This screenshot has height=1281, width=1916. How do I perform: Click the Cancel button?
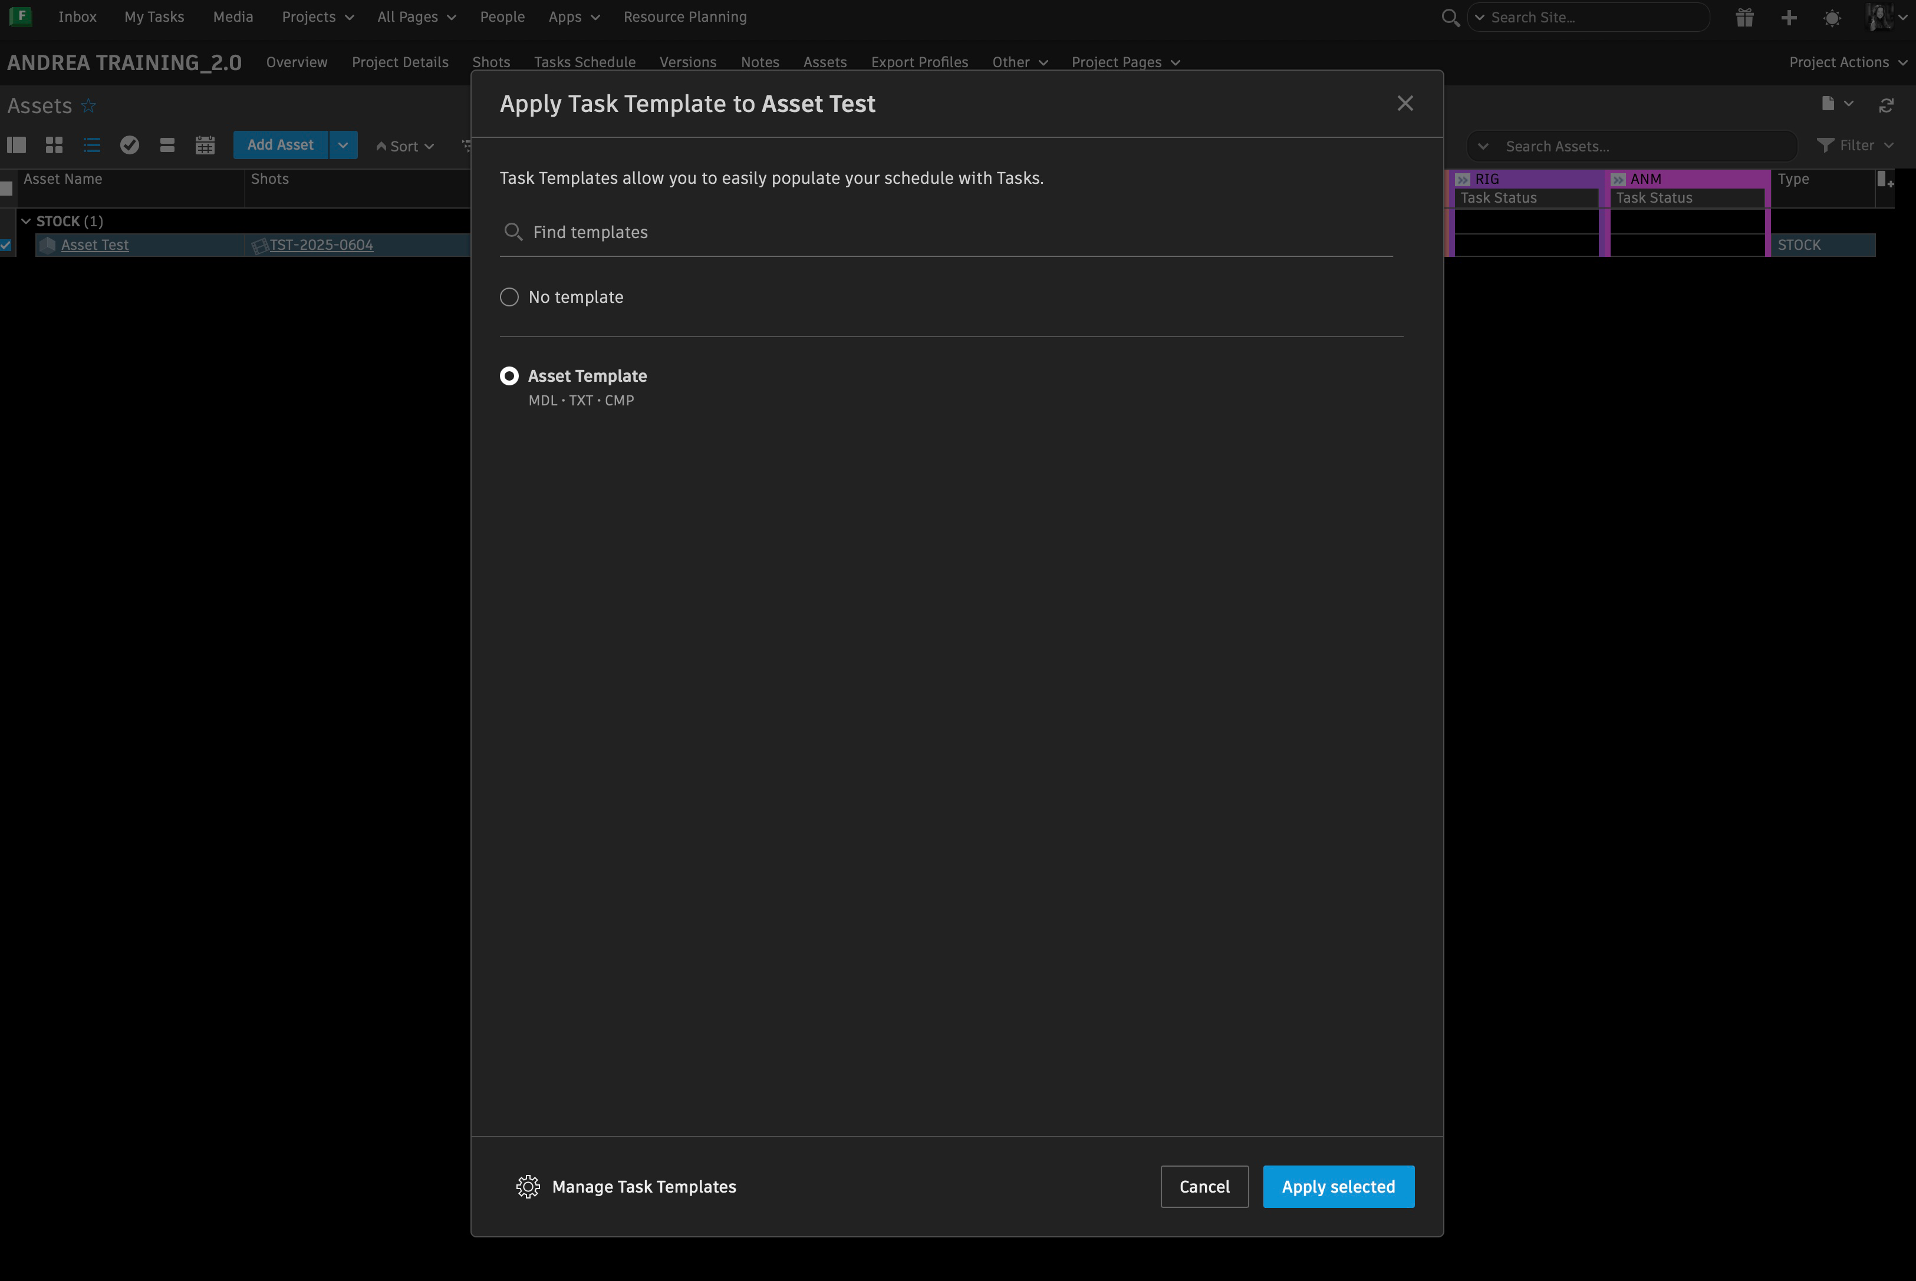[1204, 1186]
